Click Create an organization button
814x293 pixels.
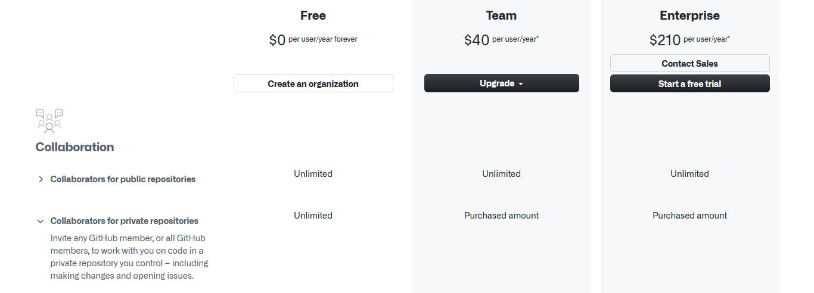(x=313, y=83)
